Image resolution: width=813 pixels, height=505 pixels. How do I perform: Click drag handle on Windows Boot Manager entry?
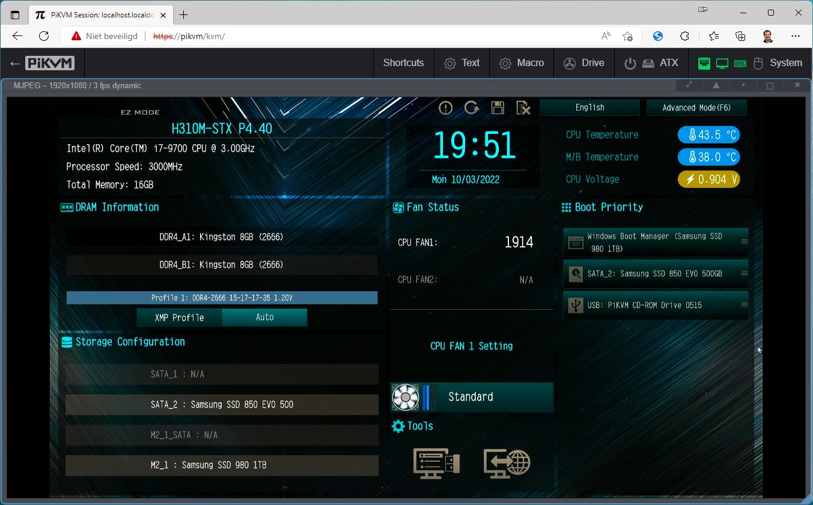[x=744, y=242]
